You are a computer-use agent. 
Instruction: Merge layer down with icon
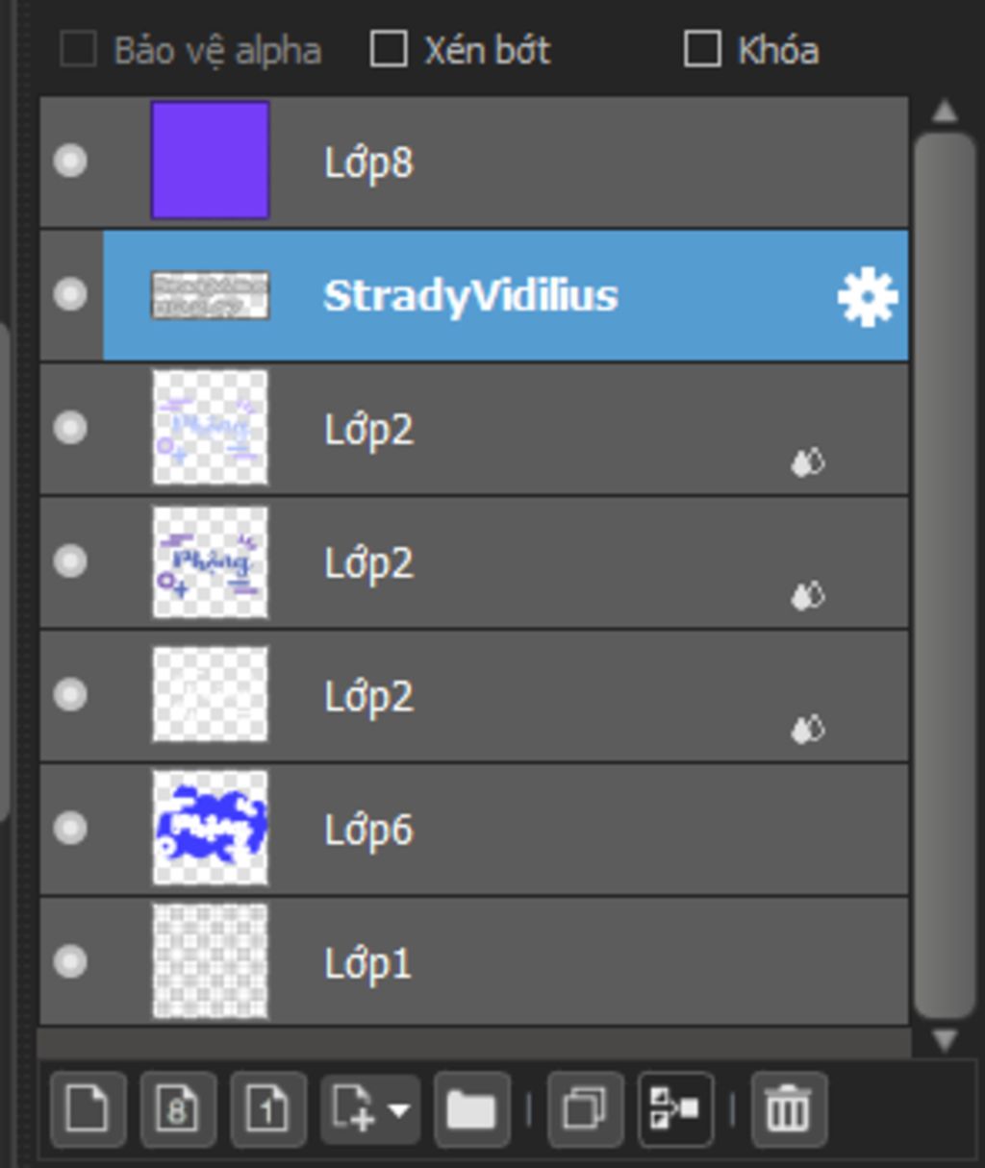[x=675, y=1109]
